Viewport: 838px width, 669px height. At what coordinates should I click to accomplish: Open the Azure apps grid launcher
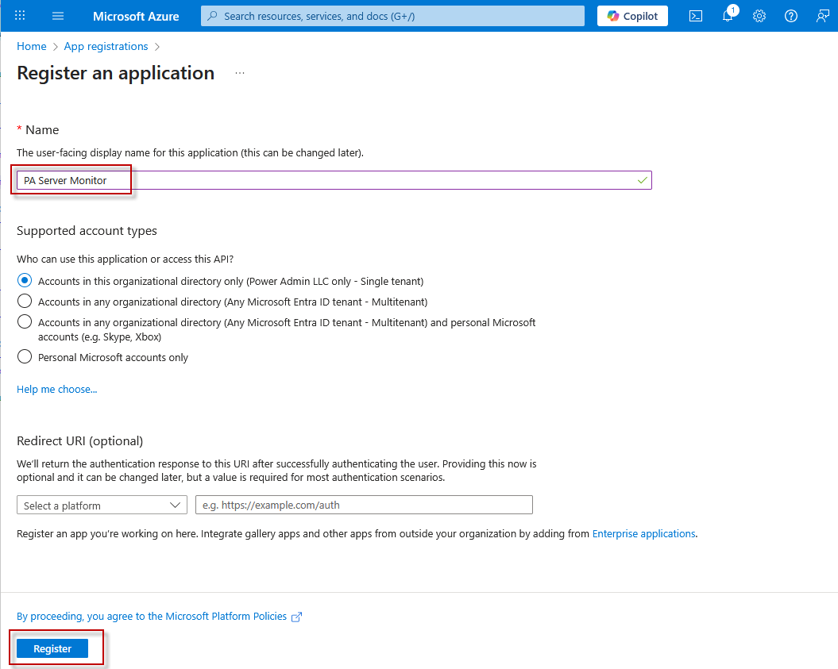point(21,16)
